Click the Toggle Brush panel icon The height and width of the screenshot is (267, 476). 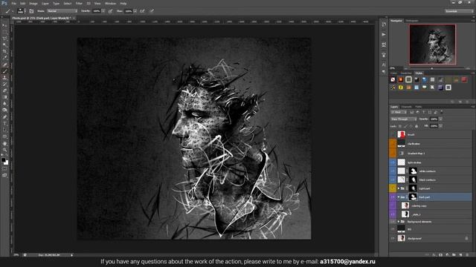(31, 11)
